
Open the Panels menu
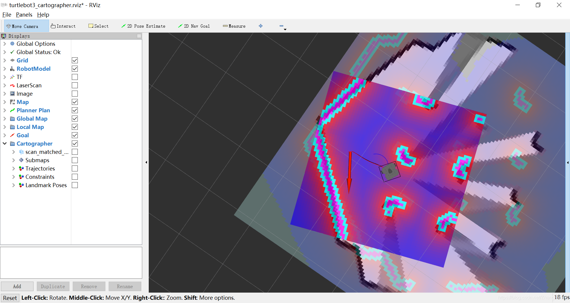point(24,15)
